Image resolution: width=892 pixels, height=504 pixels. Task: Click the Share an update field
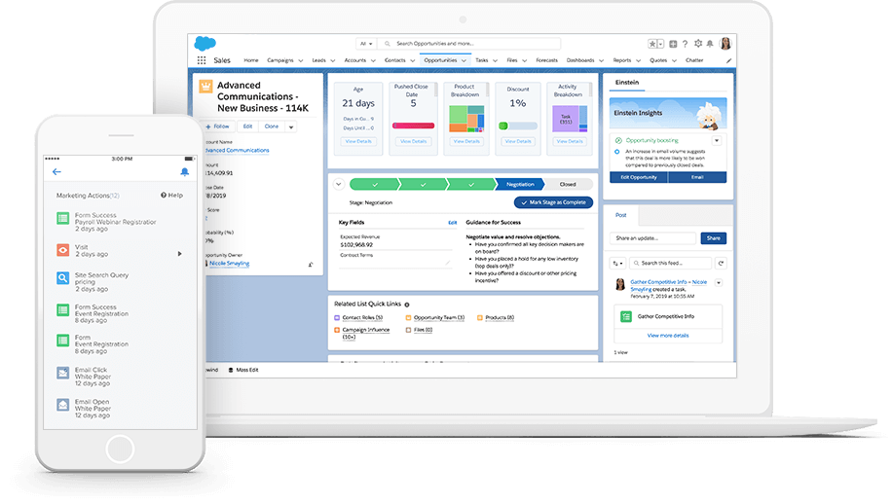(653, 238)
